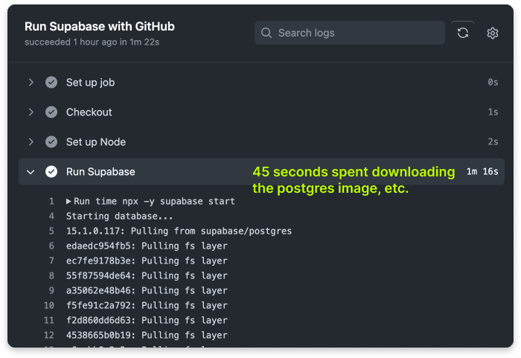The image size is (521, 358).
Task: Click log line number 4
Action: coord(51,216)
